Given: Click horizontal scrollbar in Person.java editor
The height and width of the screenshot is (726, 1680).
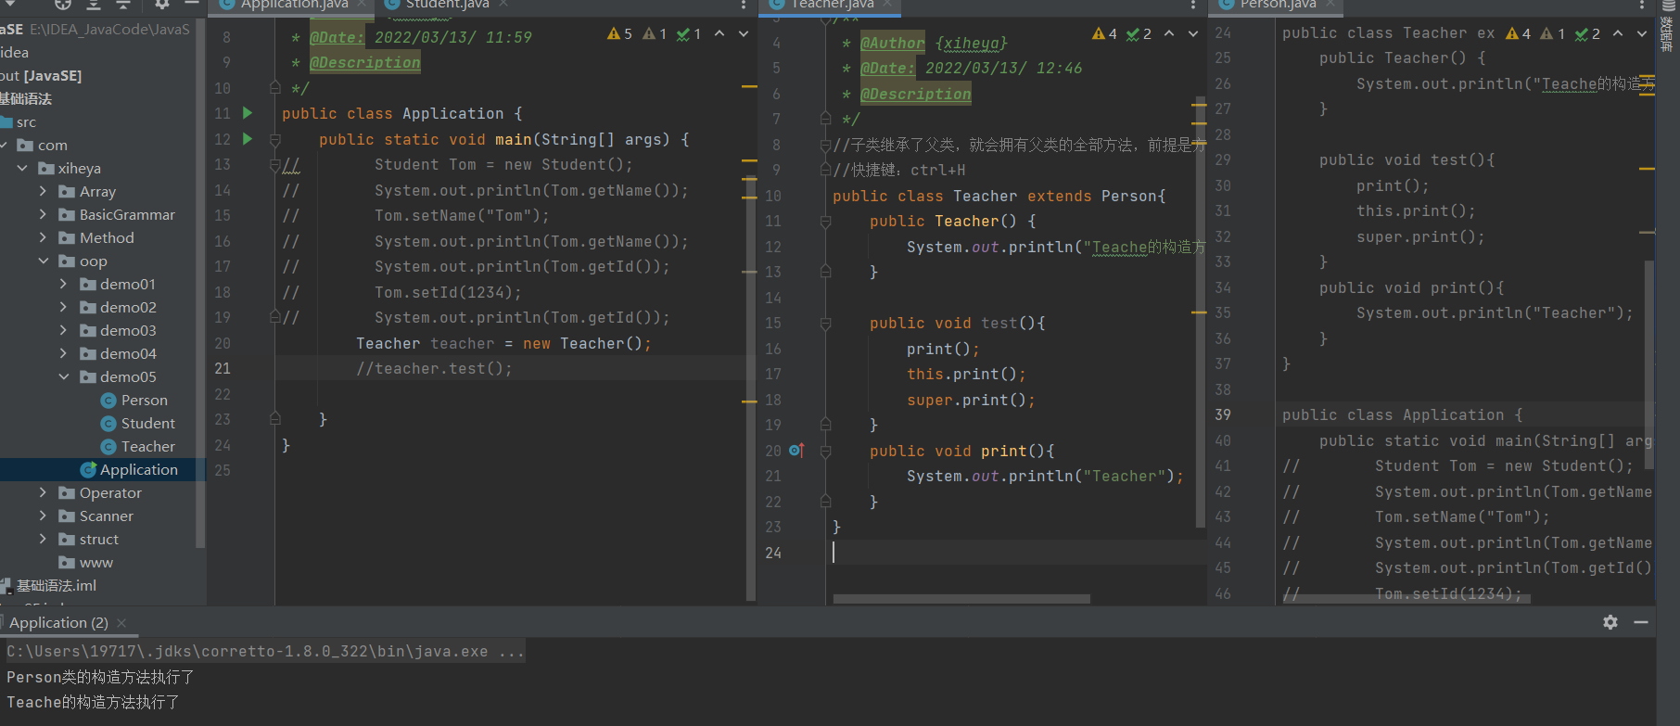Looking at the screenshot, I should [1406, 599].
